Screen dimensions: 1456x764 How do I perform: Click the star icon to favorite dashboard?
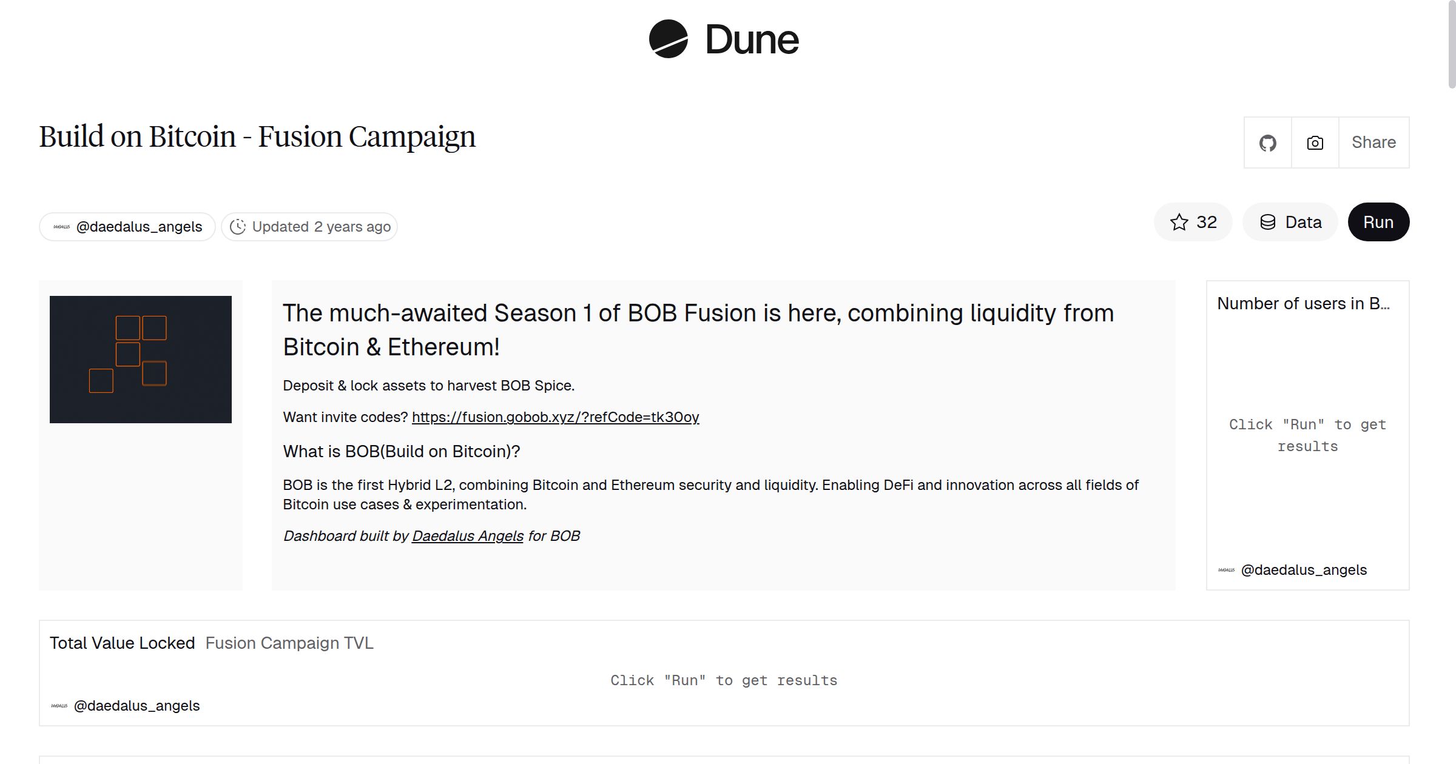pos(1179,222)
